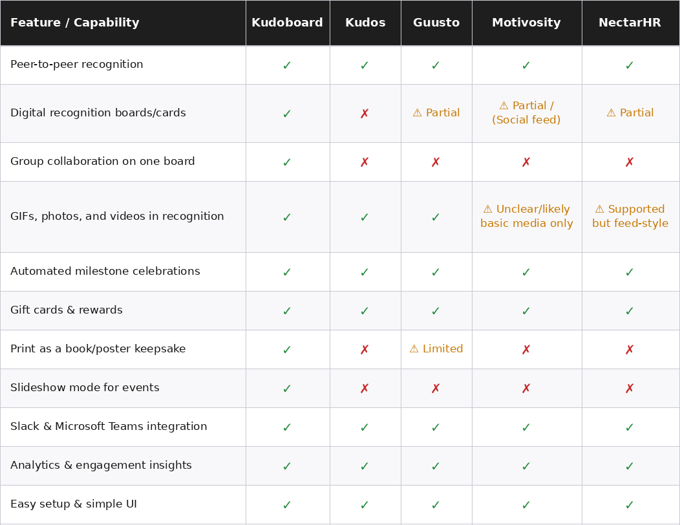Click the Kudoboard column header
Viewport: 680px width, 525px height.
pyautogui.click(x=287, y=23)
